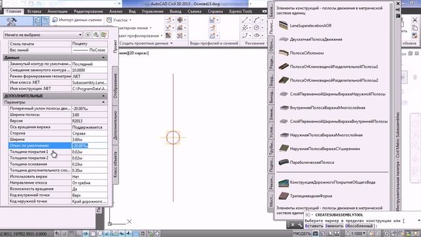The image size is (421, 237).
Task: Click Код внутренней точки value Верх
Action: [89, 195]
